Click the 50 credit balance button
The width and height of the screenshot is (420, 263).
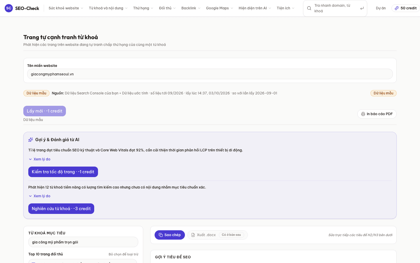coord(406,8)
